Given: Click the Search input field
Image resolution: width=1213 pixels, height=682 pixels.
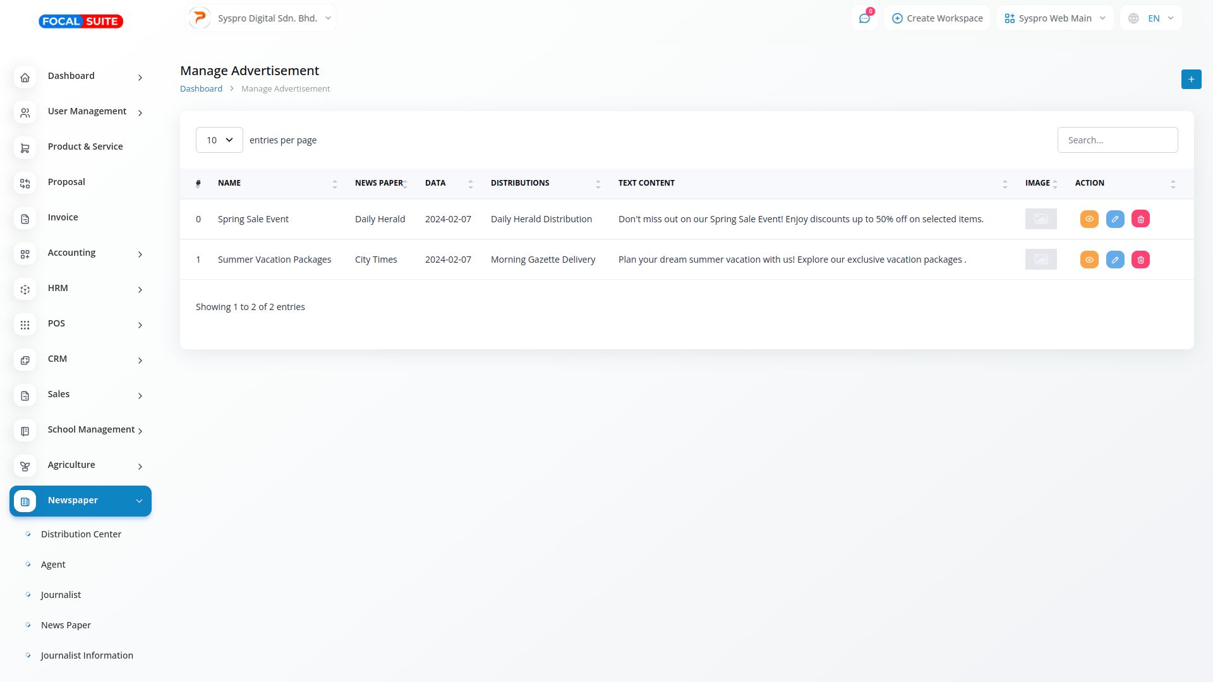Looking at the screenshot, I should (1117, 140).
